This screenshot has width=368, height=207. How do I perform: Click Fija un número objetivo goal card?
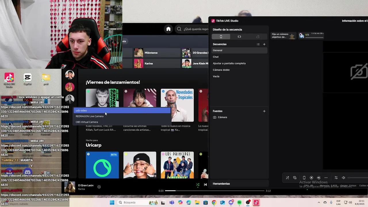pos(283,36)
